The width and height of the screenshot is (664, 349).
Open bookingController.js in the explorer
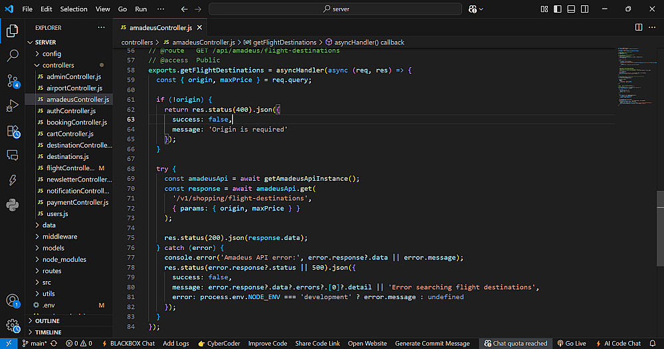click(76, 122)
